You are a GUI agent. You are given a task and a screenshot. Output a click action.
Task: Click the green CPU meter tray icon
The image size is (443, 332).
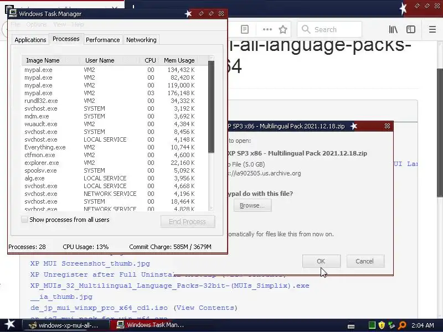pos(372,325)
